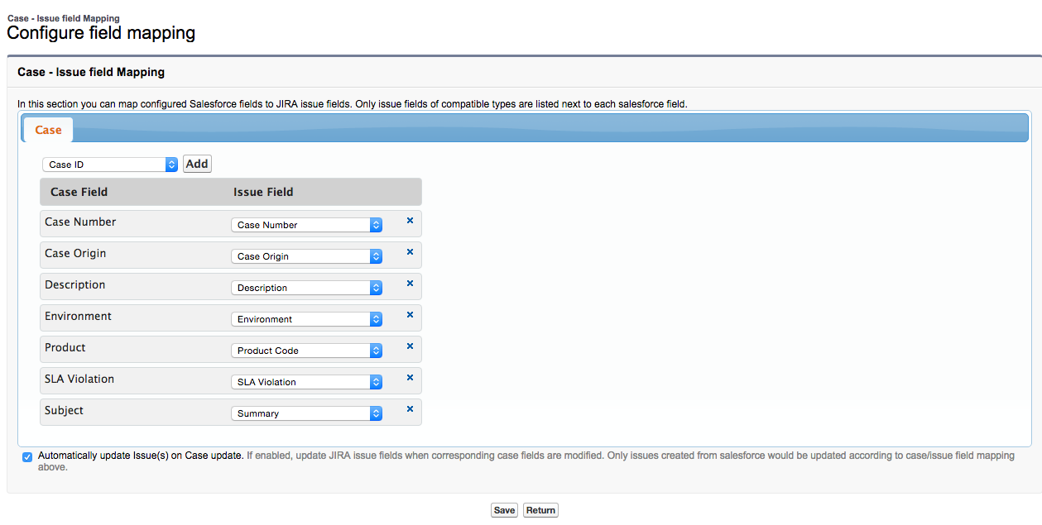Click the Case Number field label
The image size is (1042, 525).
point(80,222)
